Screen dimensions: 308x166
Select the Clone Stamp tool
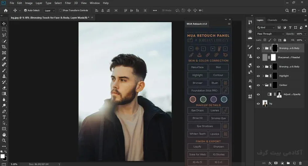4,76
